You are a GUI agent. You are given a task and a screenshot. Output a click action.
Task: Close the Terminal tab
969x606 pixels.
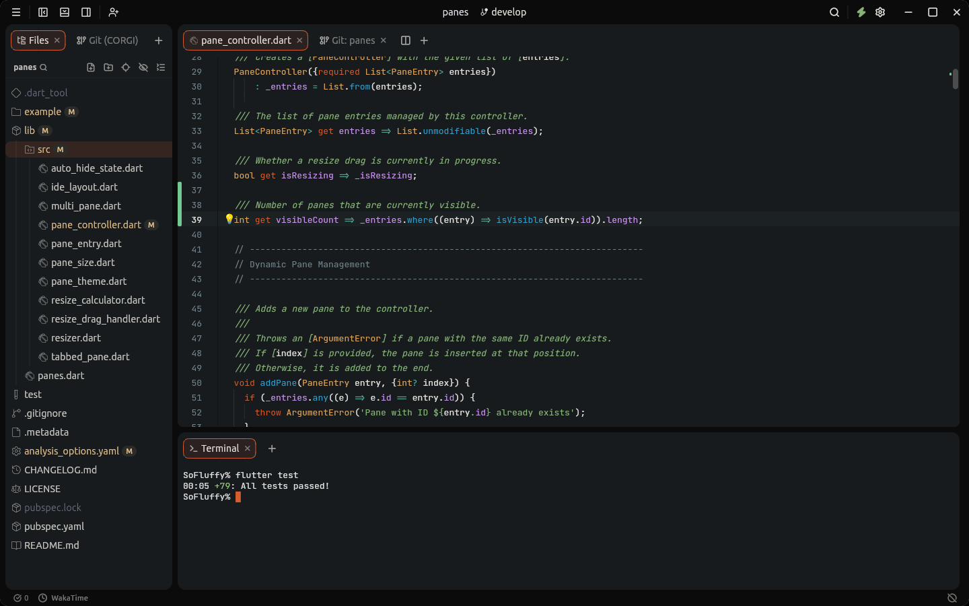point(248,448)
